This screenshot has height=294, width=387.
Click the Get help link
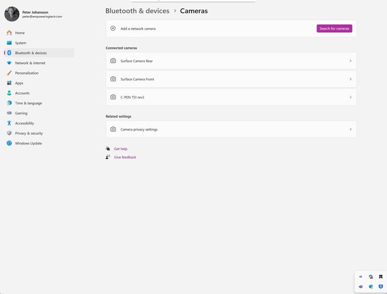coord(121,149)
